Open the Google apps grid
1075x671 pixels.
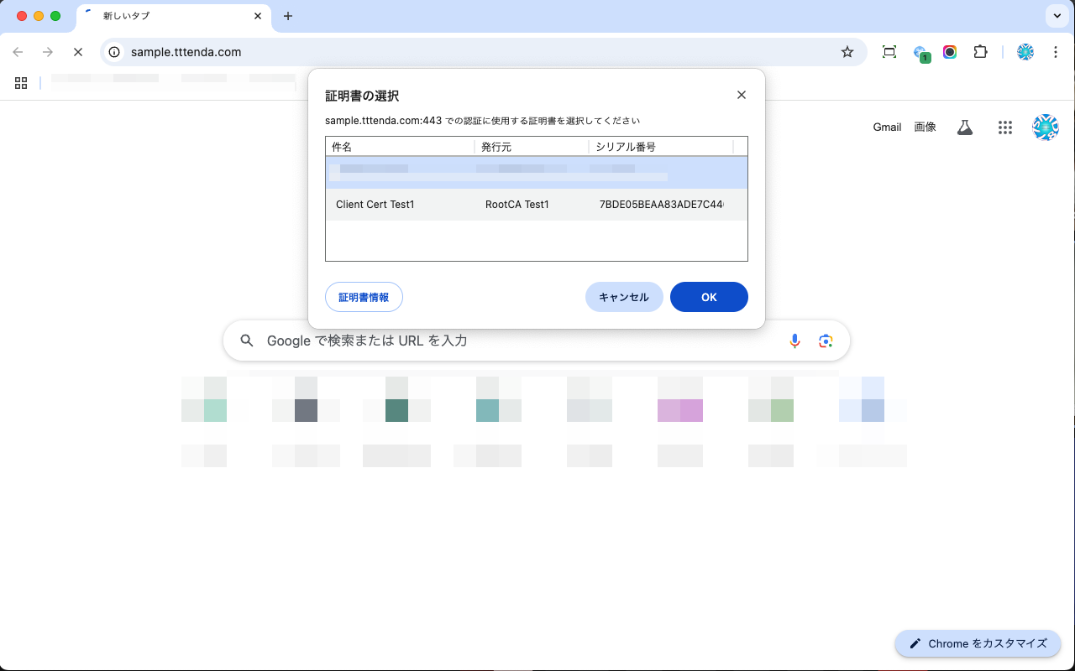click(1004, 127)
